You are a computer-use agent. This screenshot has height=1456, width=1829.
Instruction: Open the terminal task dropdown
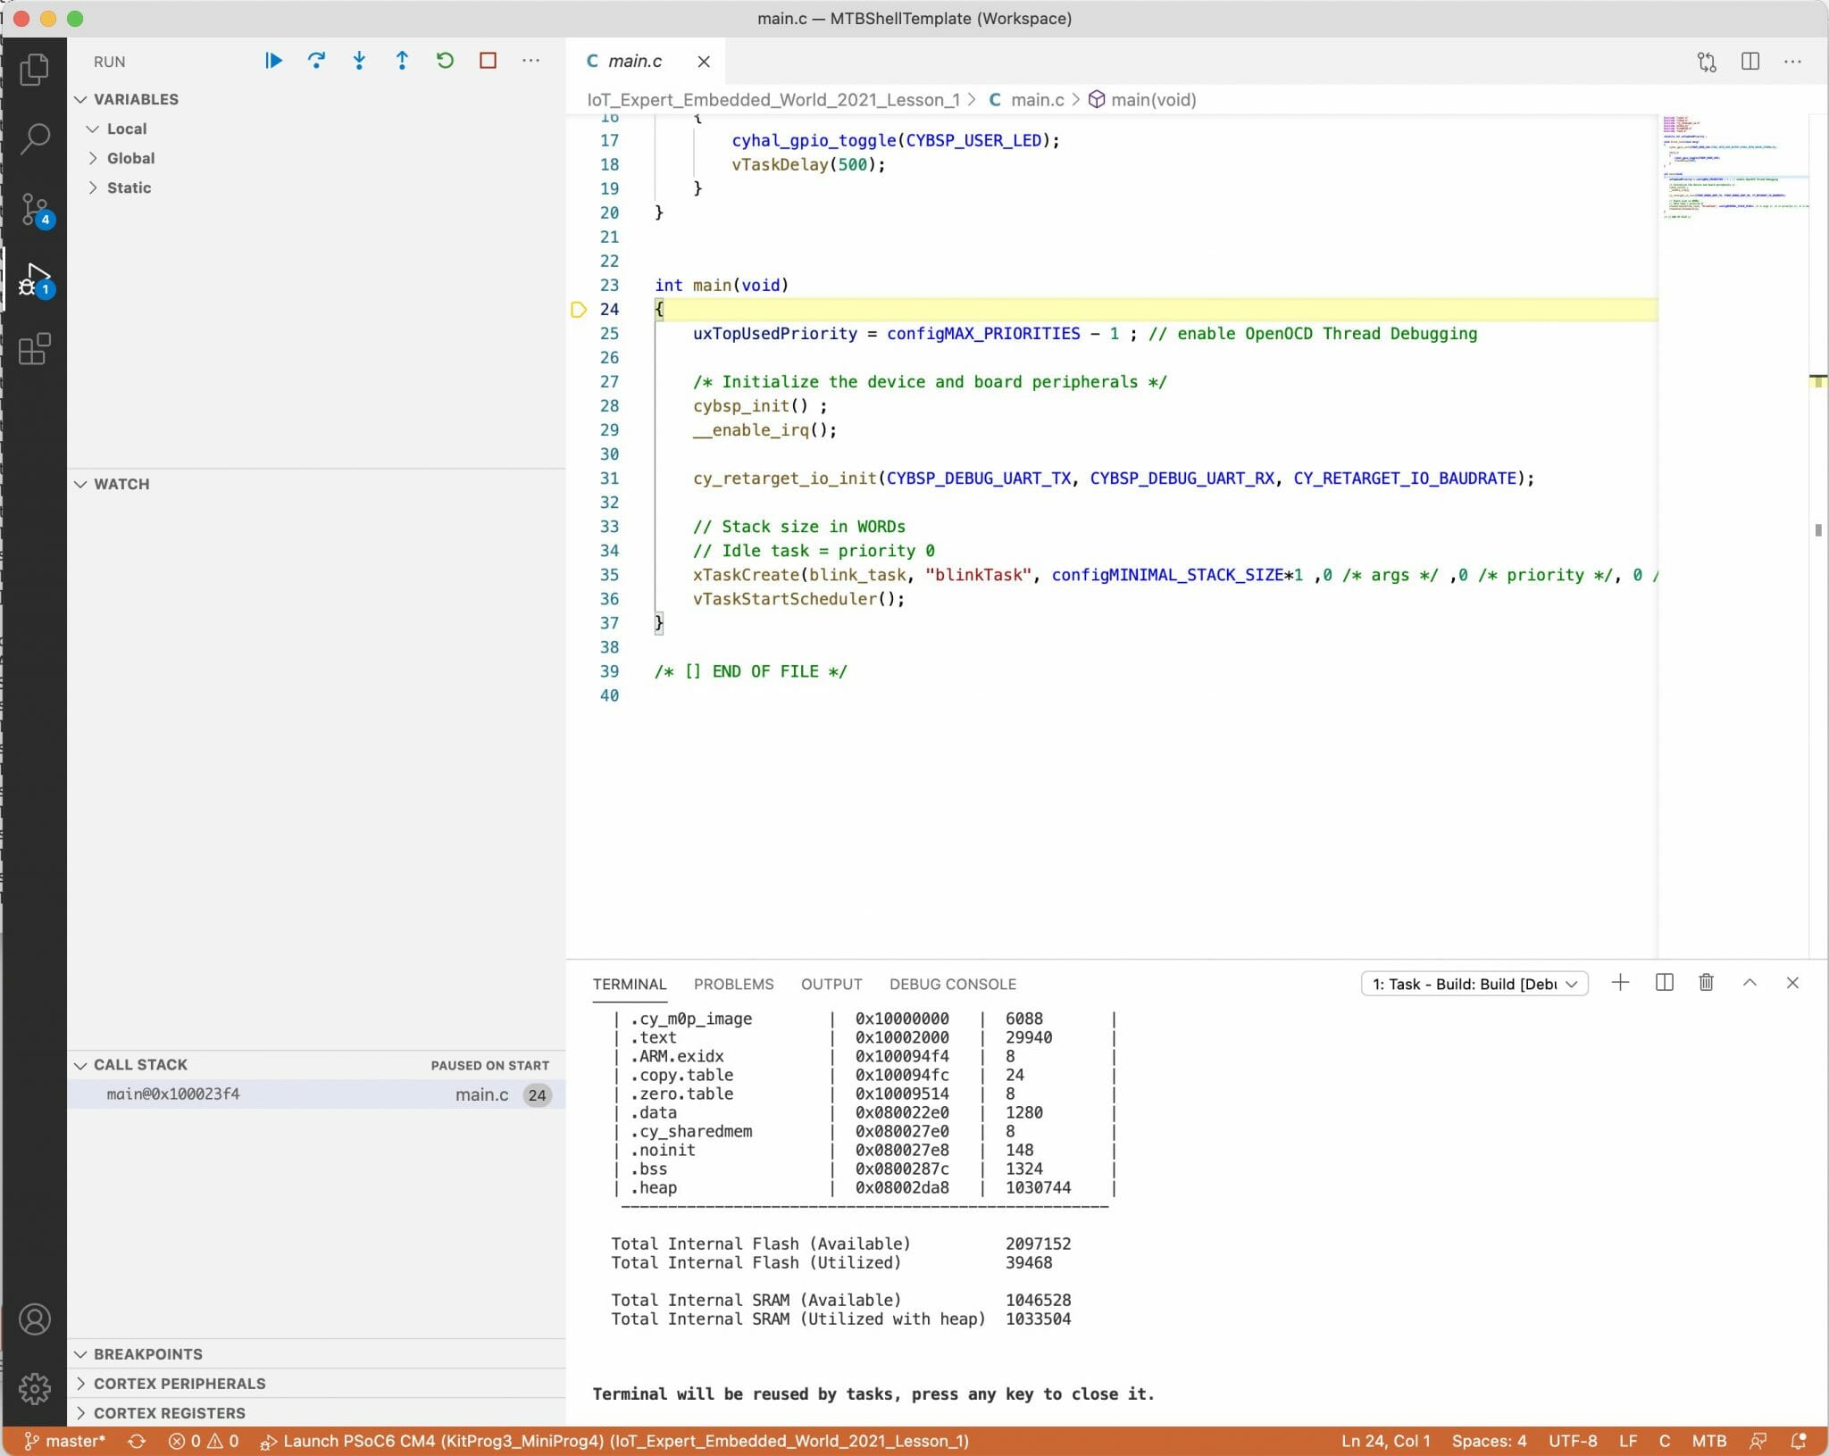pos(1474,983)
